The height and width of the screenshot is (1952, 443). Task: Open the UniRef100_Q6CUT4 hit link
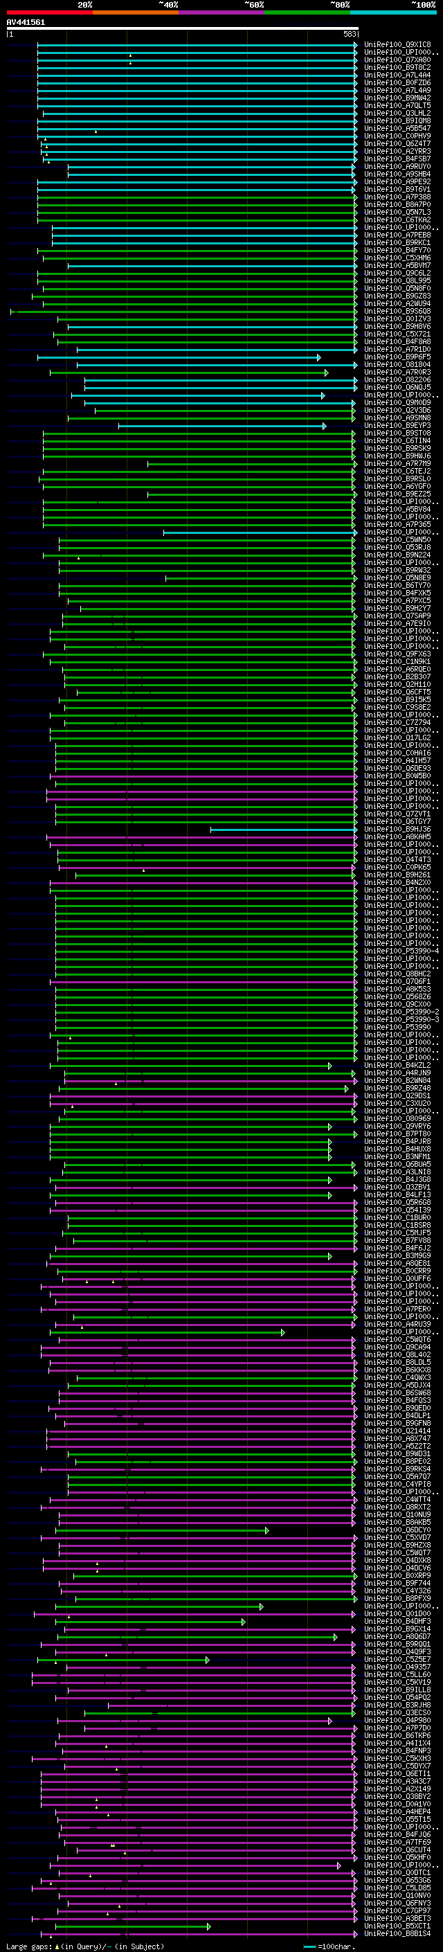point(397,1850)
